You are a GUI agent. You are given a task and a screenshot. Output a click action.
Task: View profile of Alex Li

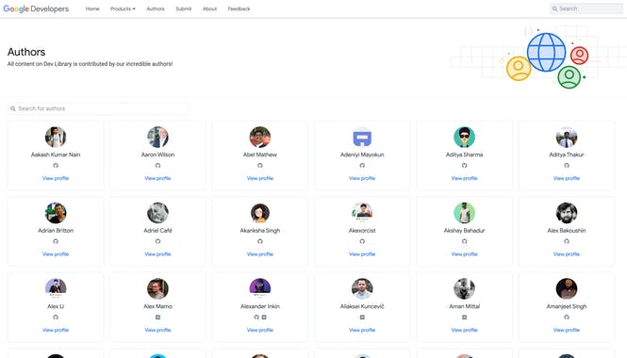[x=56, y=330]
